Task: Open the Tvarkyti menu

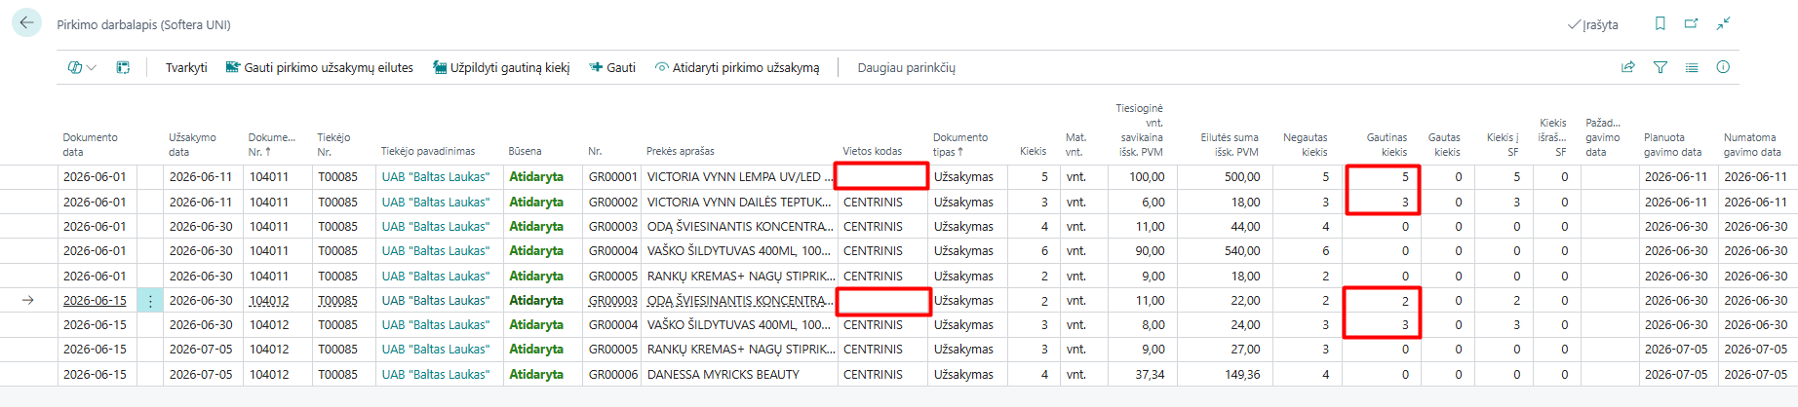Action: point(186,67)
